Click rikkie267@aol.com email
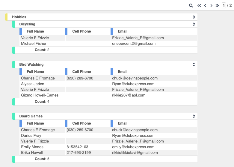 [129, 95]
